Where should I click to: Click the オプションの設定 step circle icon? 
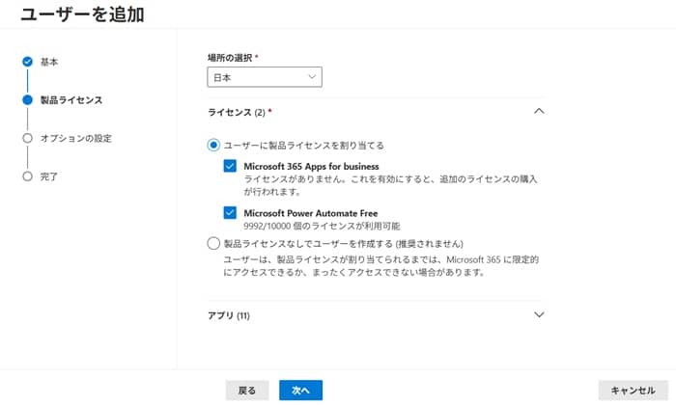[27, 138]
